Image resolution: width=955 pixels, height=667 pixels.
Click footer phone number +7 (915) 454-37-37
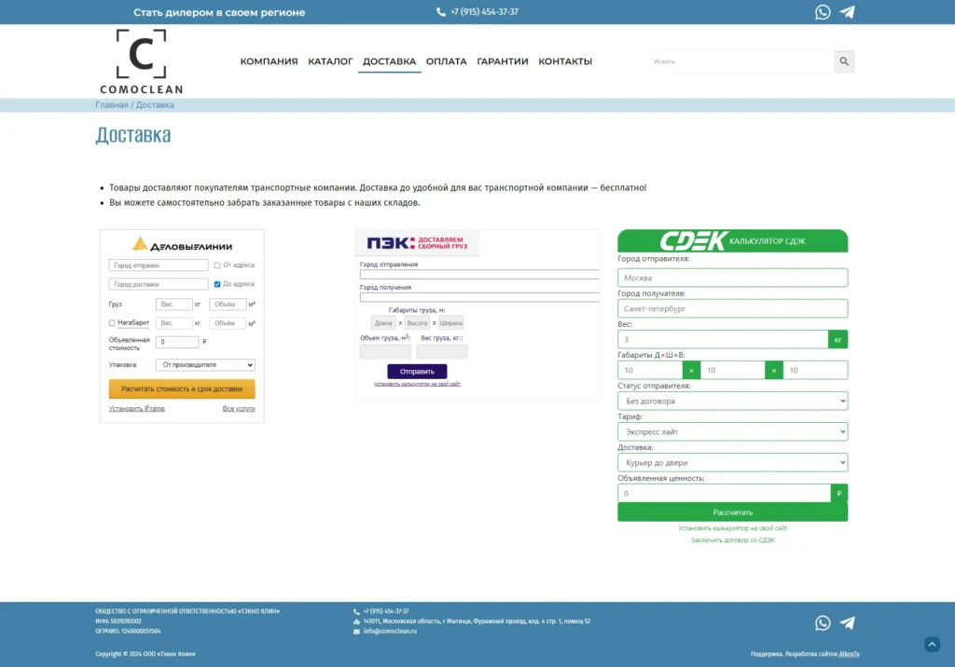pos(386,611)
